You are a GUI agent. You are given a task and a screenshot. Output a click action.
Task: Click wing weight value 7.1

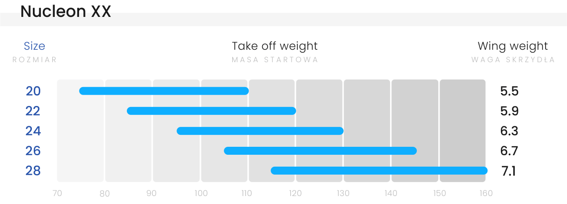coord(509,171)
